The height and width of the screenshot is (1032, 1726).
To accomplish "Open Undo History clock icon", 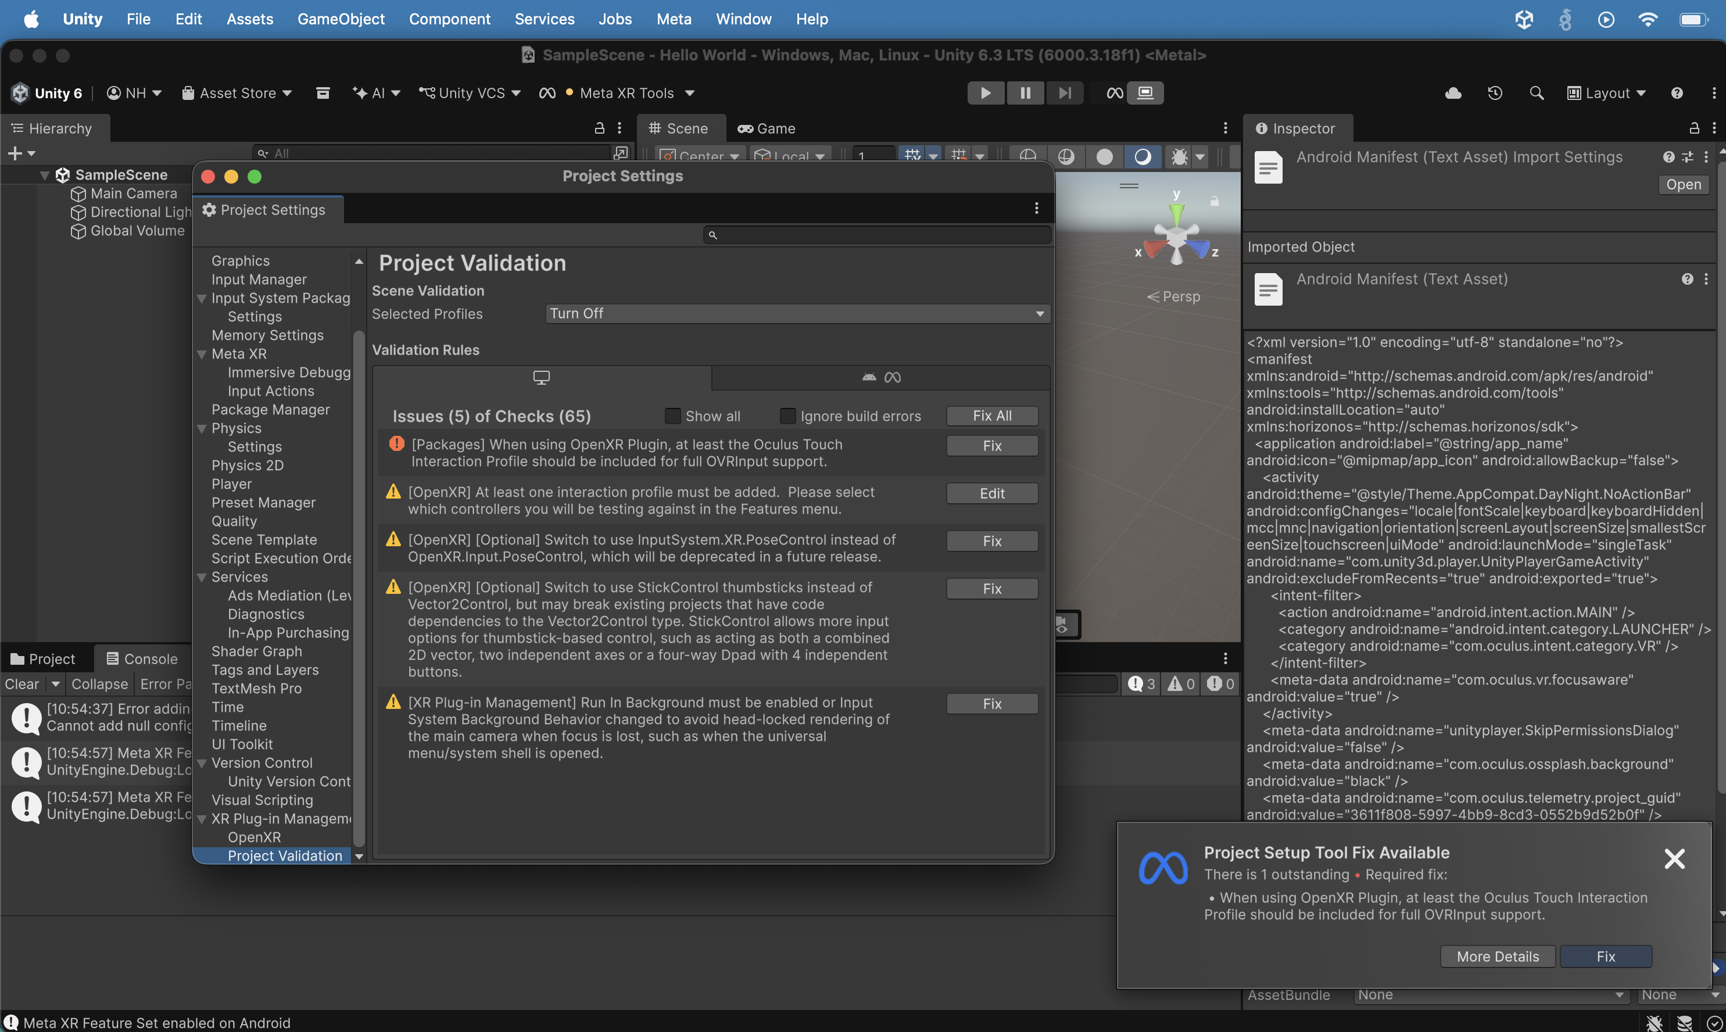I will pos(1495,93).
